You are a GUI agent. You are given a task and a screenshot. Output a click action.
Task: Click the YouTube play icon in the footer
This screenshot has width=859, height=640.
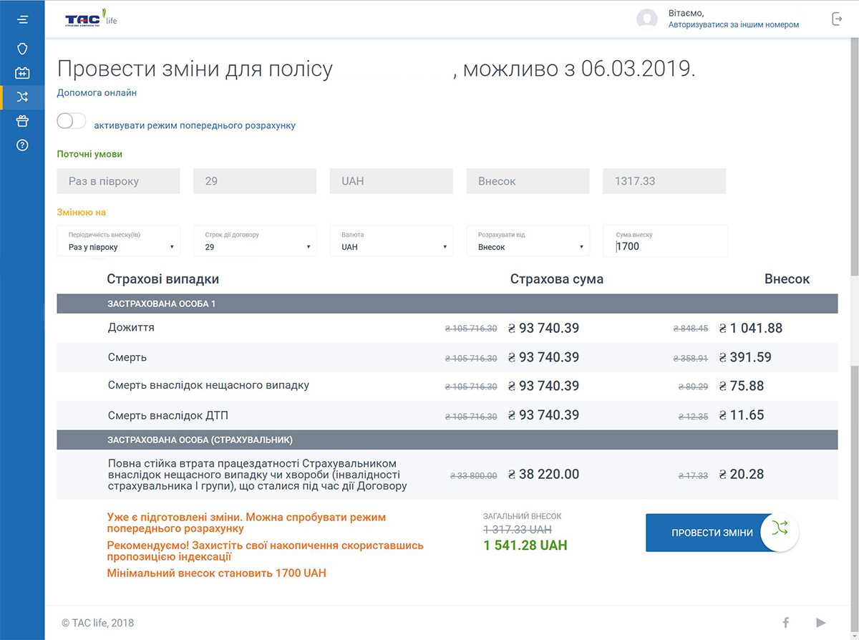820,622
